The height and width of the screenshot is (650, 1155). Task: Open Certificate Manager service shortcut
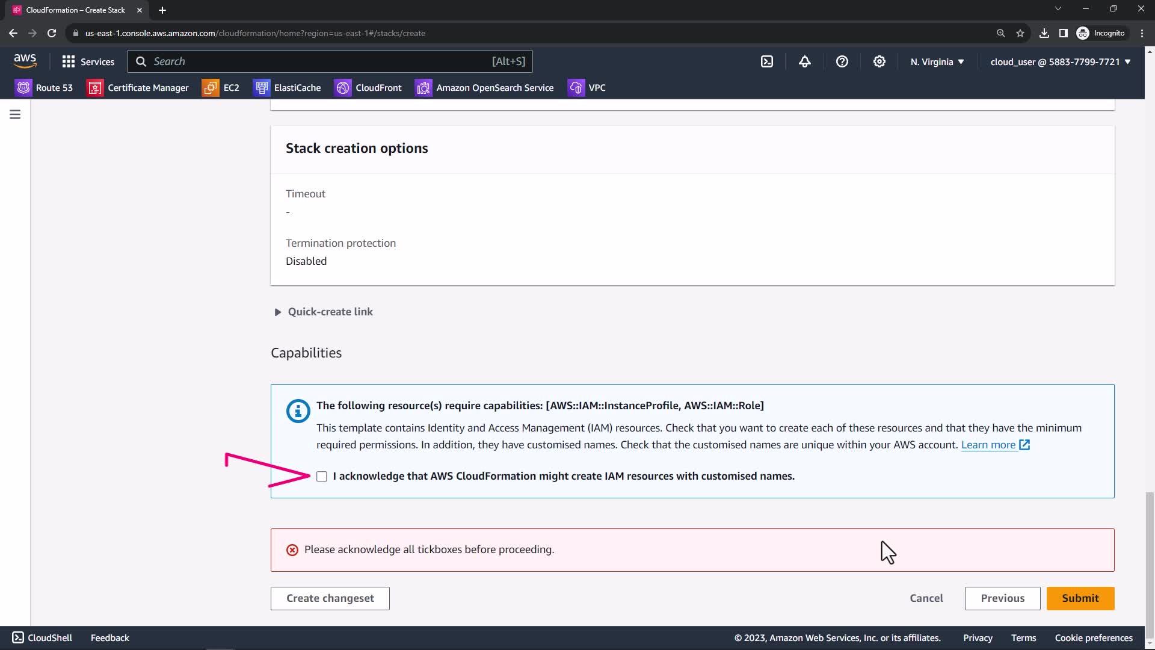(x=138, y=88)
